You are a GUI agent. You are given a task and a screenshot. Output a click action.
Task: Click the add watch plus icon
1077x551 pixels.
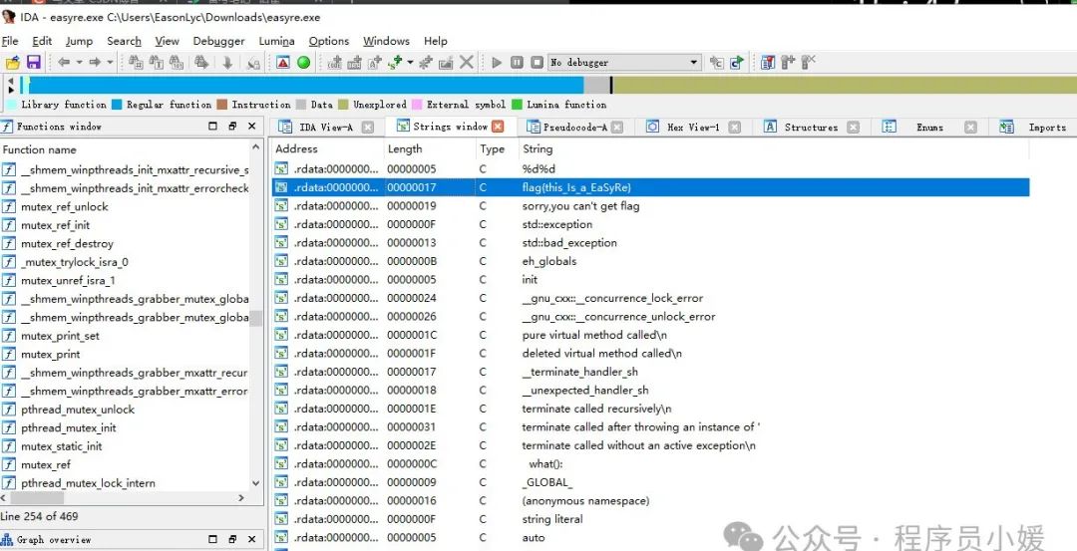[x=788, y=63]
